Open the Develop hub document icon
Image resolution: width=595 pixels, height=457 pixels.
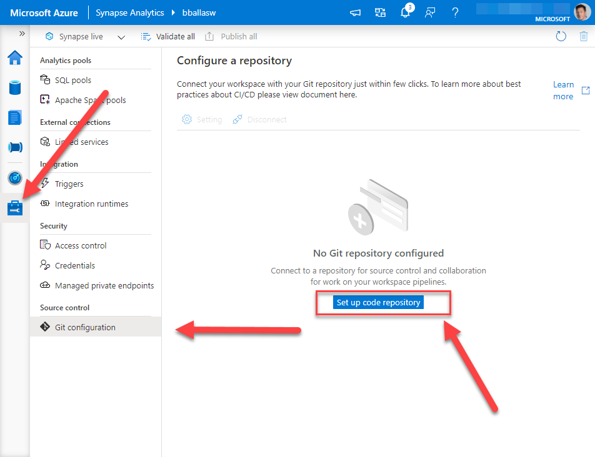15,117
